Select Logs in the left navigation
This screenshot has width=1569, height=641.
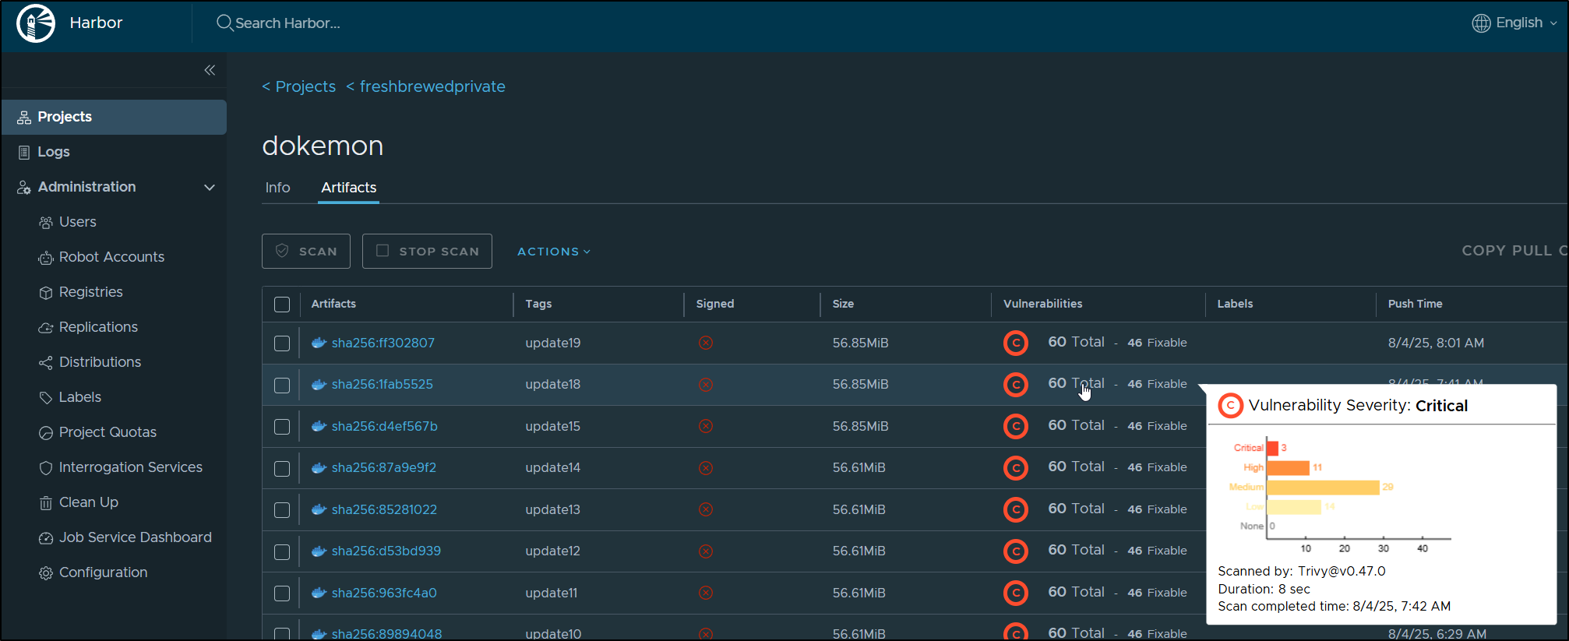[x=54, y=152]
